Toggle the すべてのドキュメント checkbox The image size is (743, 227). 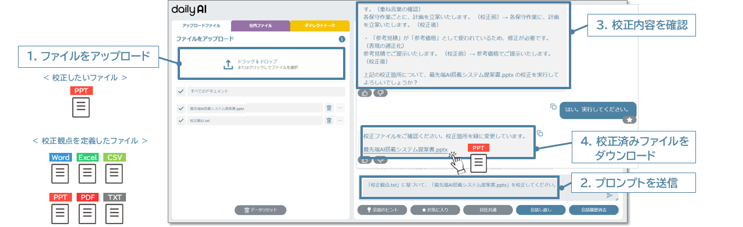[x=181, y=91]
